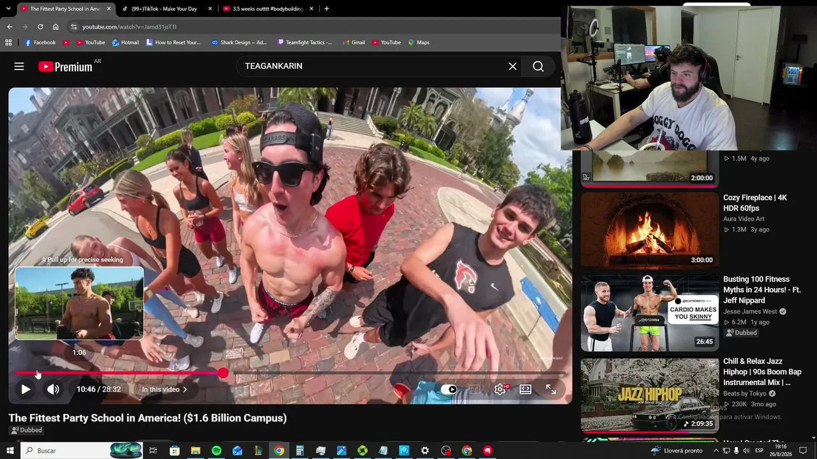This screenshot has height=459, width=817.
Task: Open the player settings gear
Action: (x=500, y=389)
